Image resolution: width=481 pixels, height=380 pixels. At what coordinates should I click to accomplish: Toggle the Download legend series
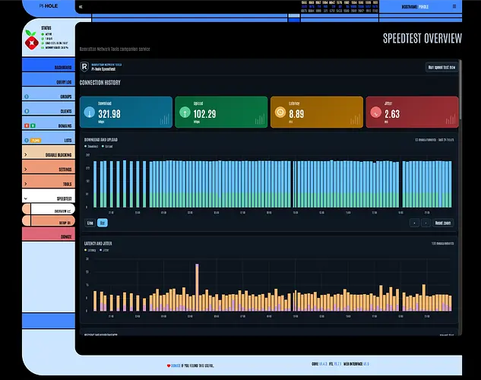point(91,146)
